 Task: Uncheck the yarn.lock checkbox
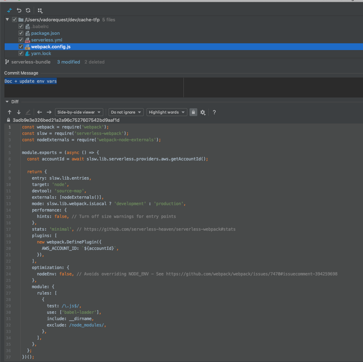[x=21, y=53]
